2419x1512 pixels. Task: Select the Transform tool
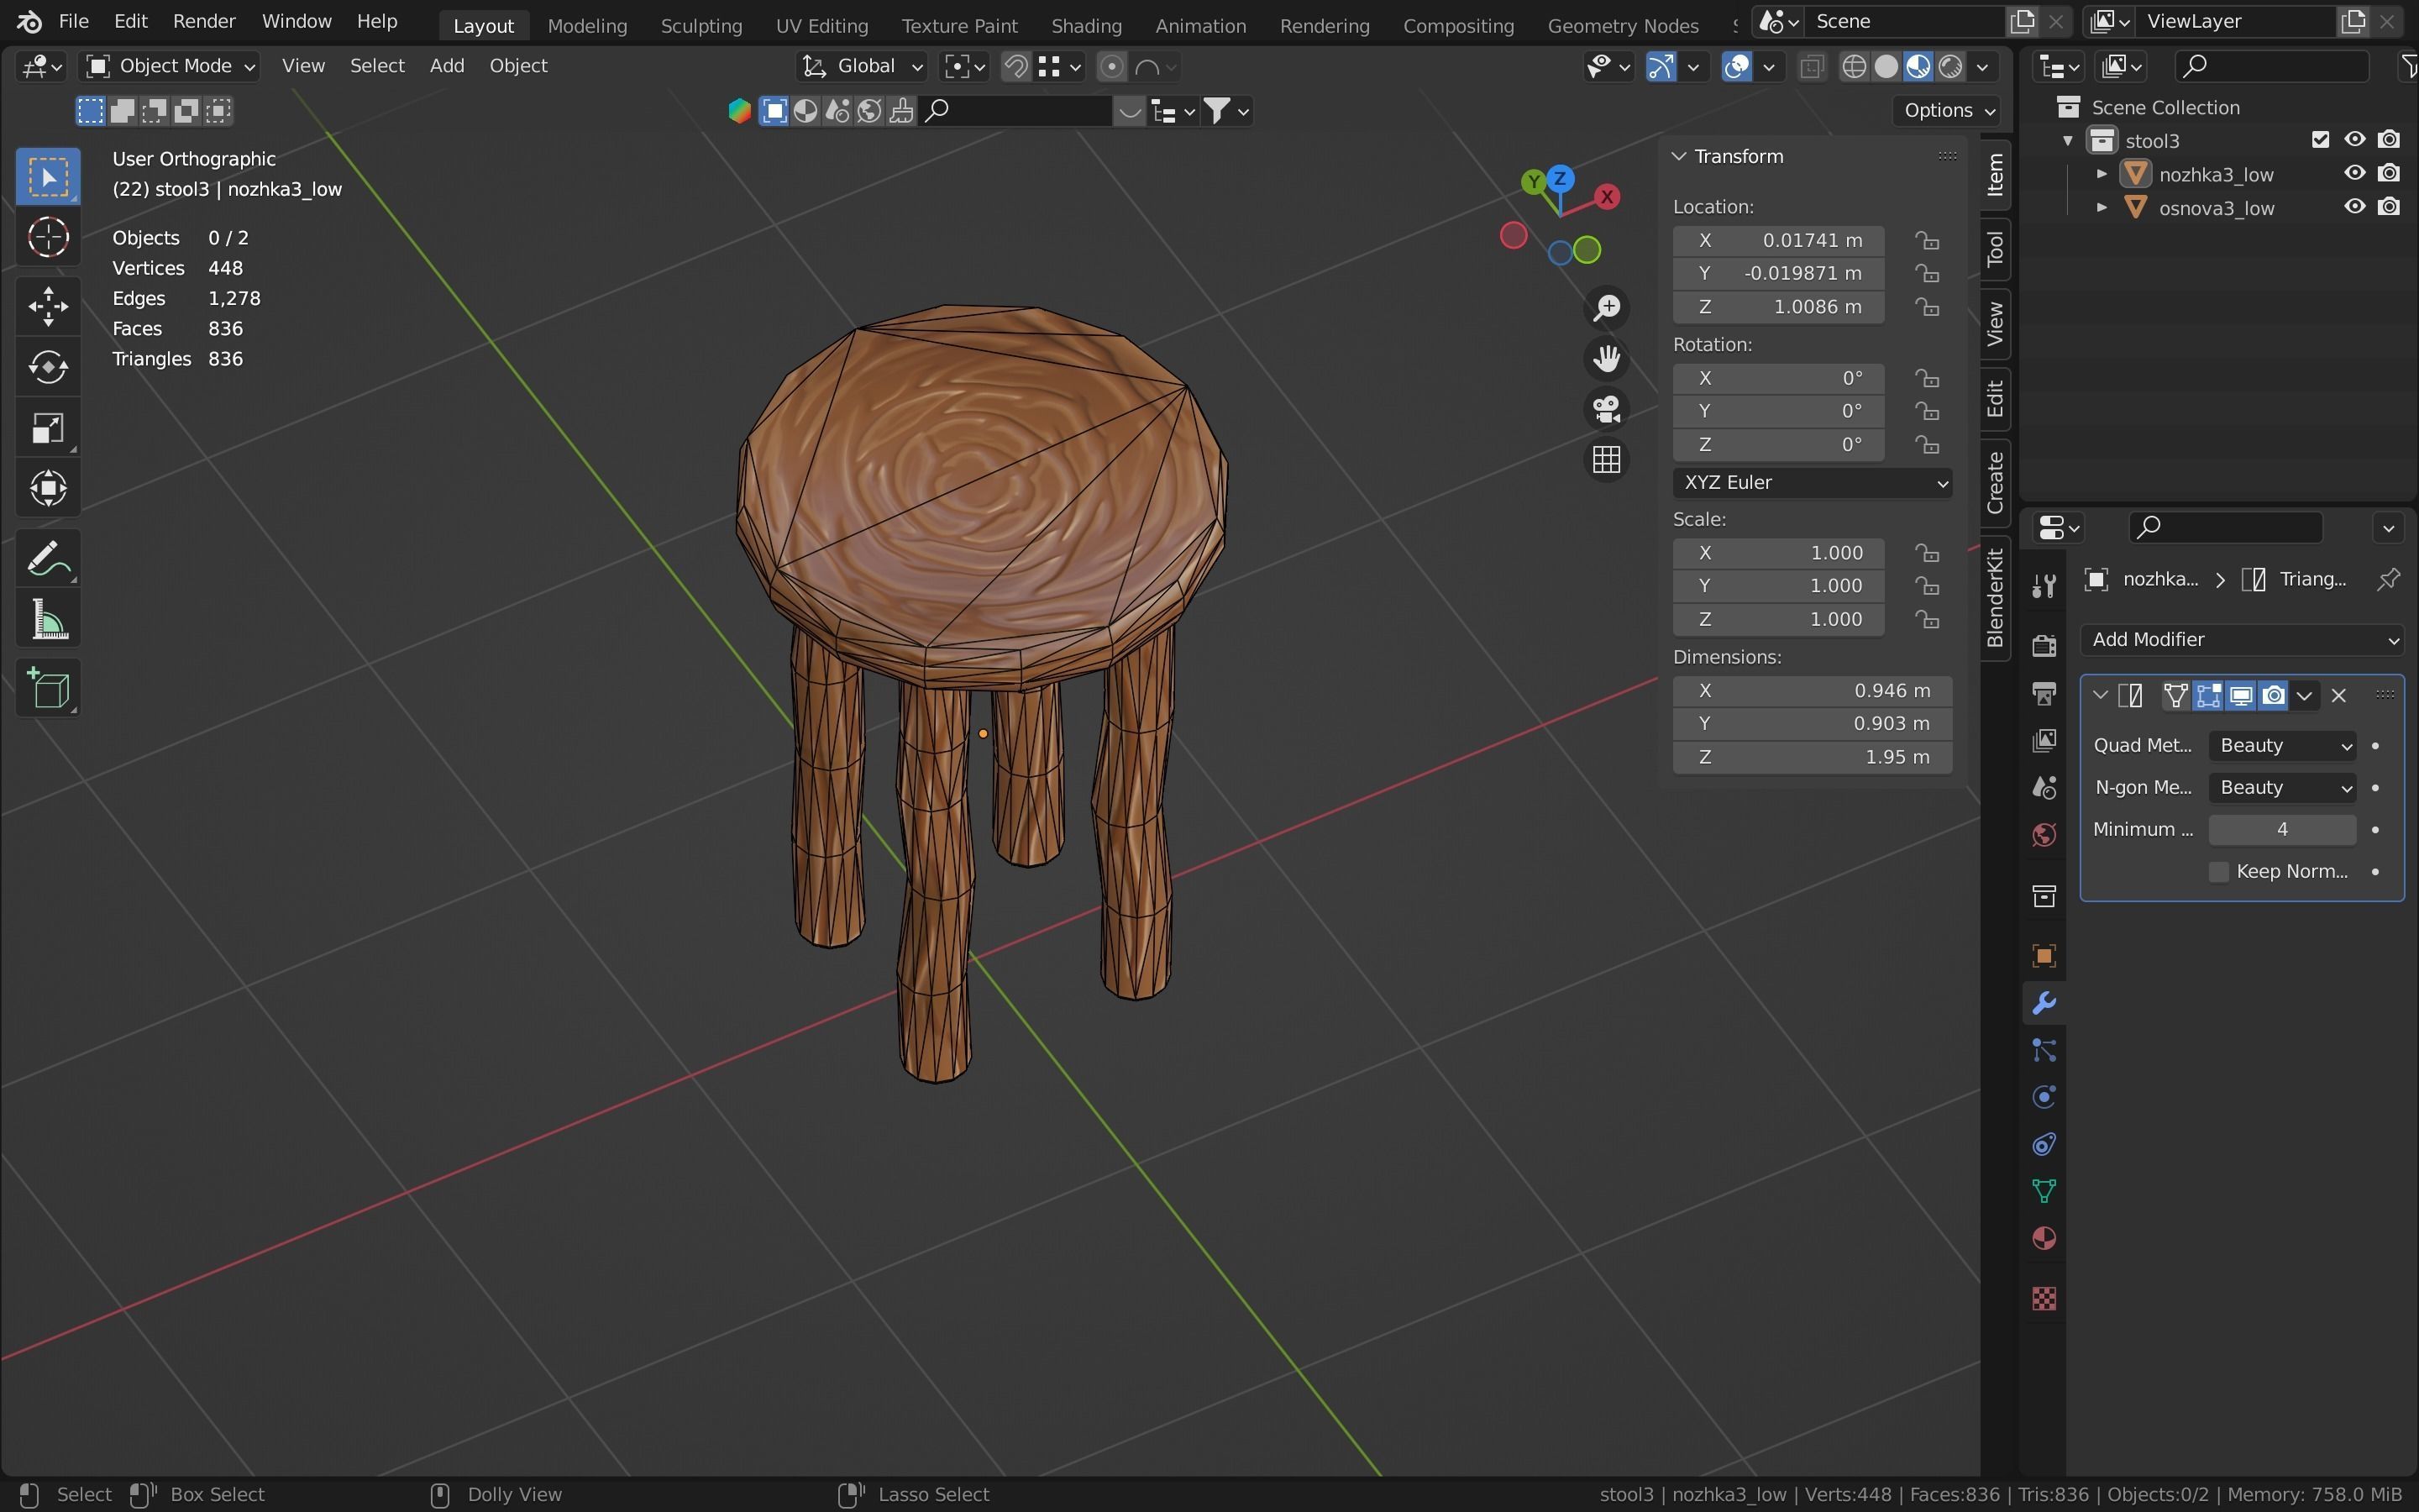(48, 489)
